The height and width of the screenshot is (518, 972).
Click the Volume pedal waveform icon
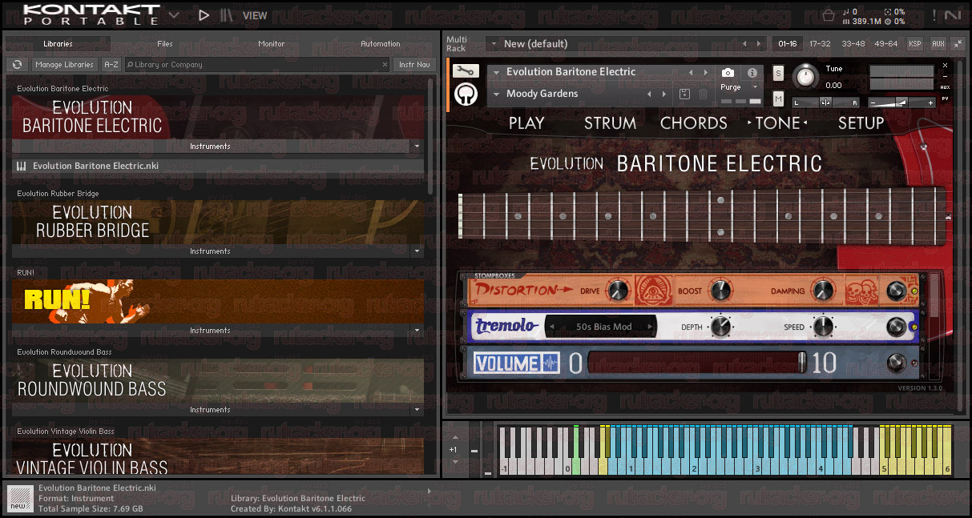[x=550, y=363]
